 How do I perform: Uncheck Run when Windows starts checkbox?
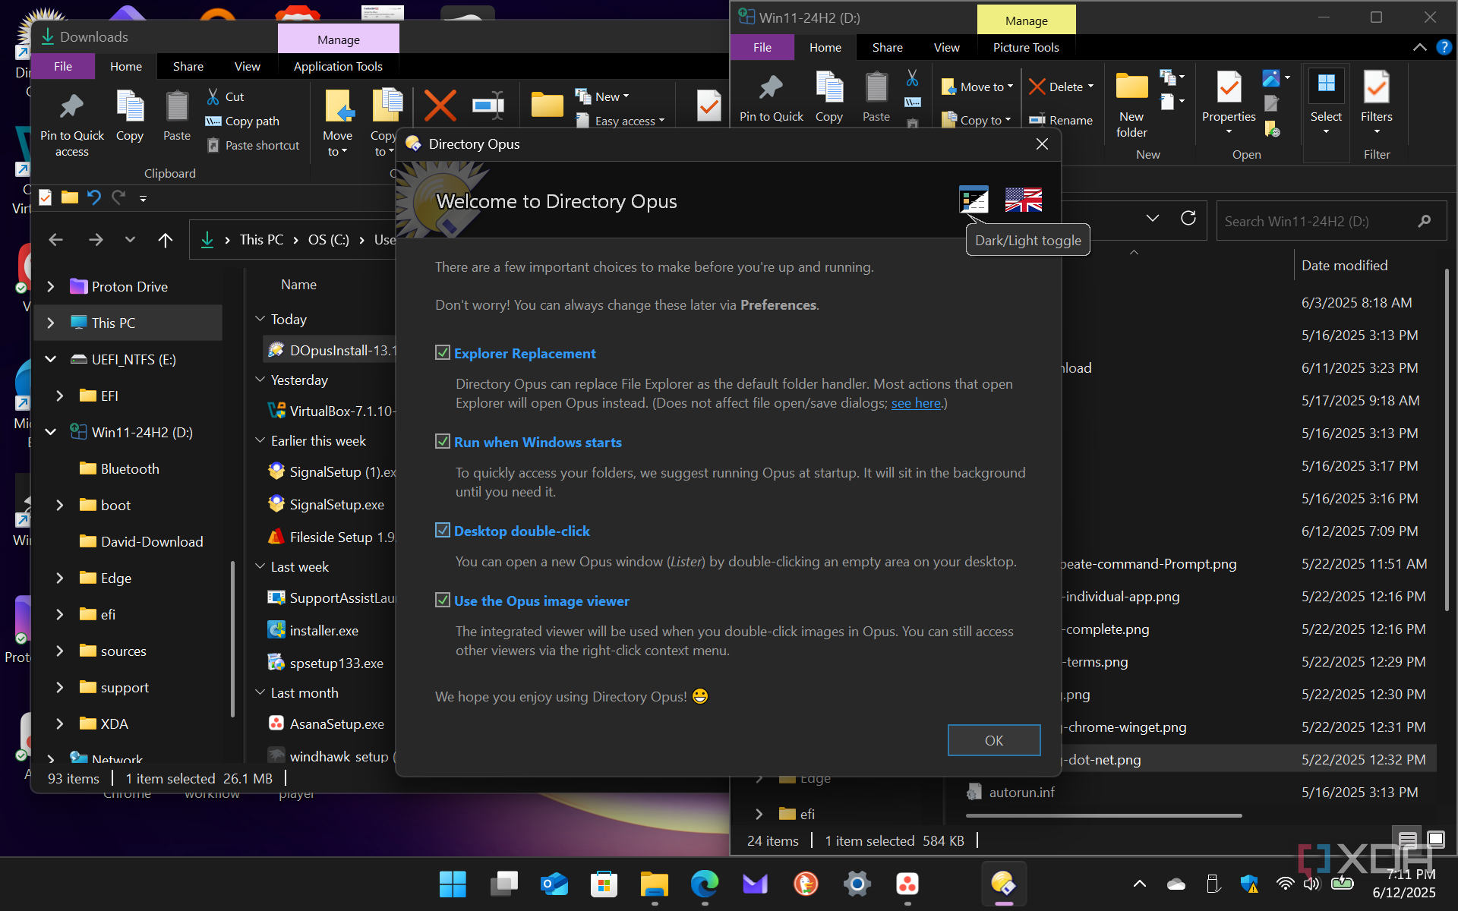click(443, 442)
